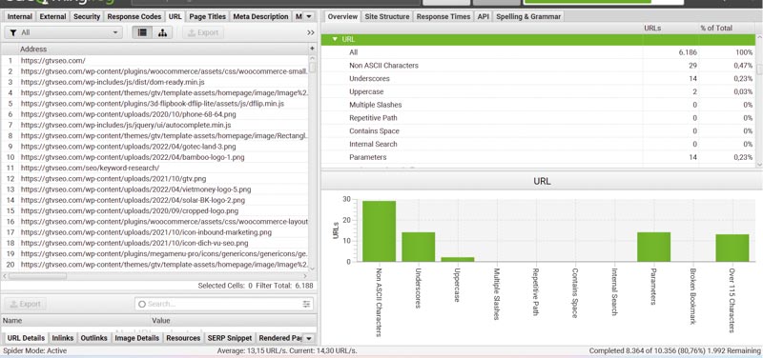Click the plus icon beside Address column

tap(312, 49)
